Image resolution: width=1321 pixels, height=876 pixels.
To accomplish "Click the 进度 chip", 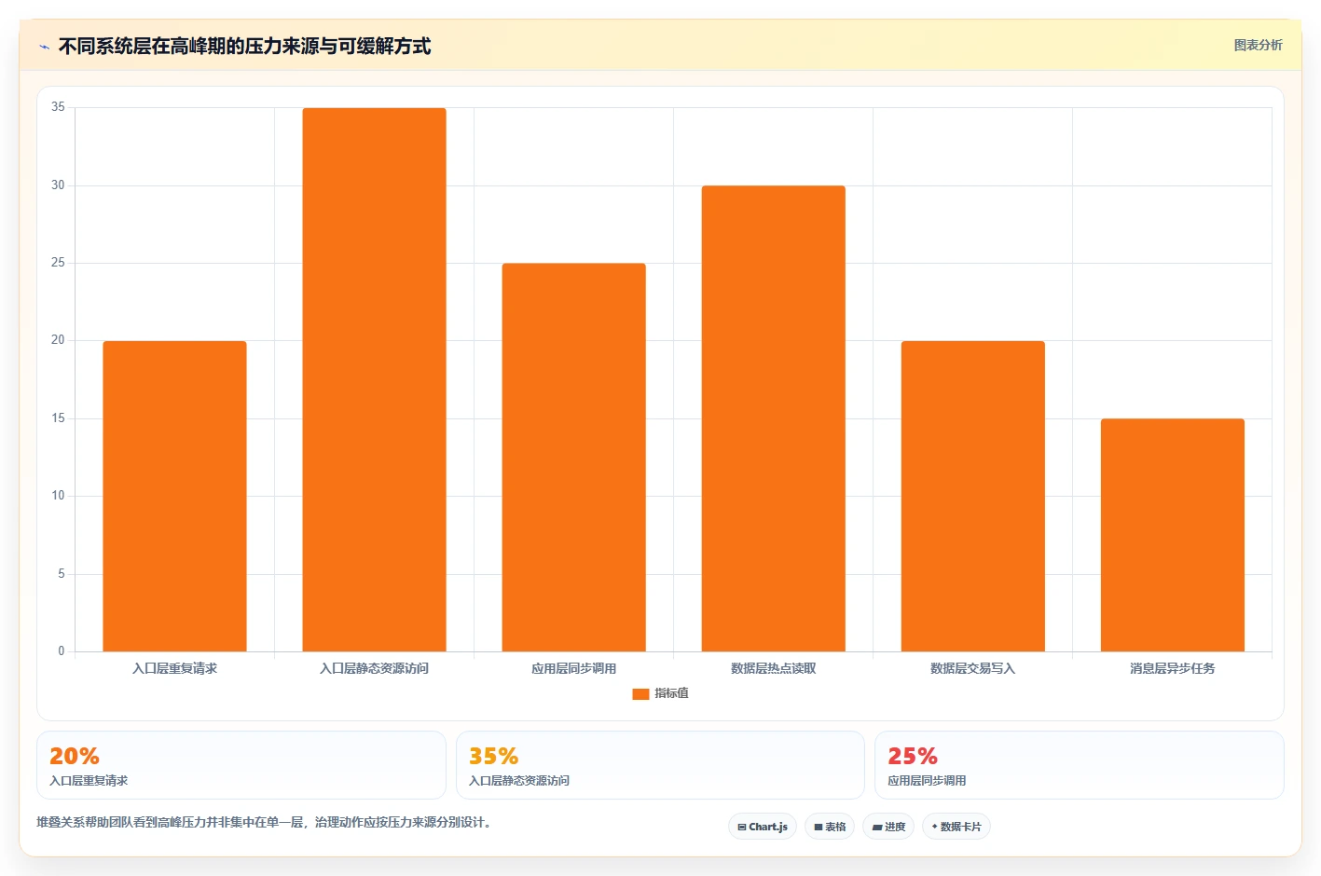I will point(888,827).
